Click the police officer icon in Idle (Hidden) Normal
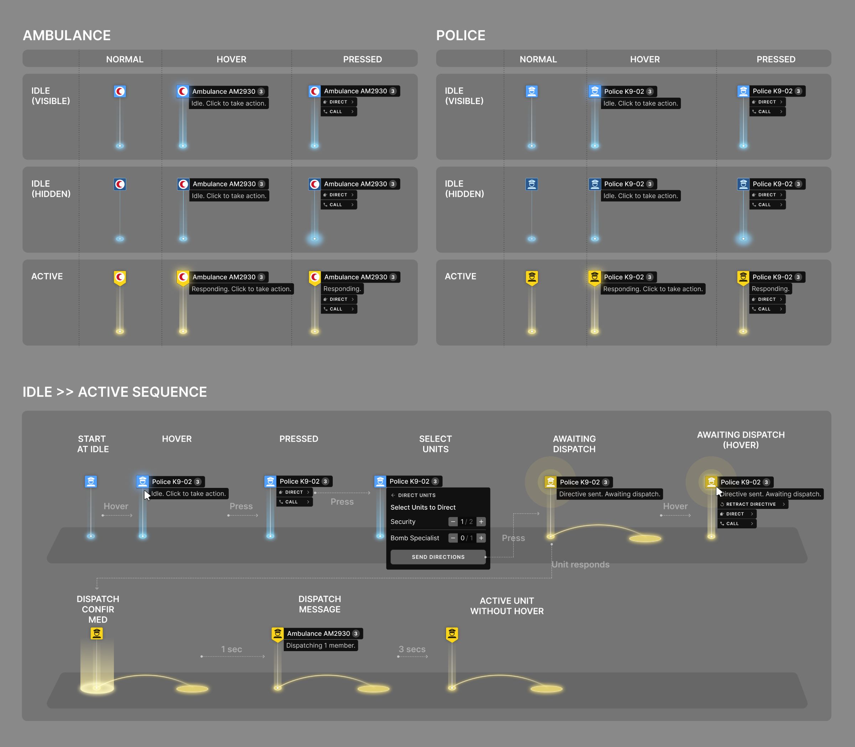 pos(532,184)
